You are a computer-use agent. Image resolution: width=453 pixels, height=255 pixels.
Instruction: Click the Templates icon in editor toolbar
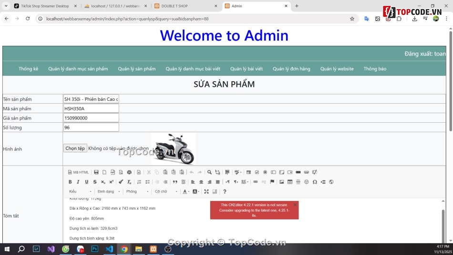[x=139, y=172]
